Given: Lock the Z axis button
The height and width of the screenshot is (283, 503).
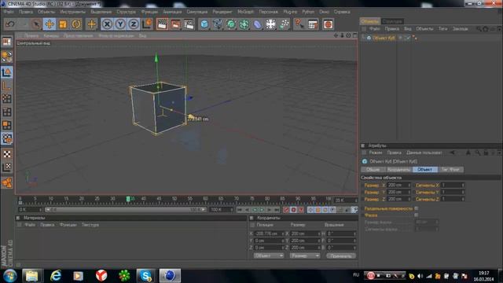Looking at the screenshot, I should [134, 24].
